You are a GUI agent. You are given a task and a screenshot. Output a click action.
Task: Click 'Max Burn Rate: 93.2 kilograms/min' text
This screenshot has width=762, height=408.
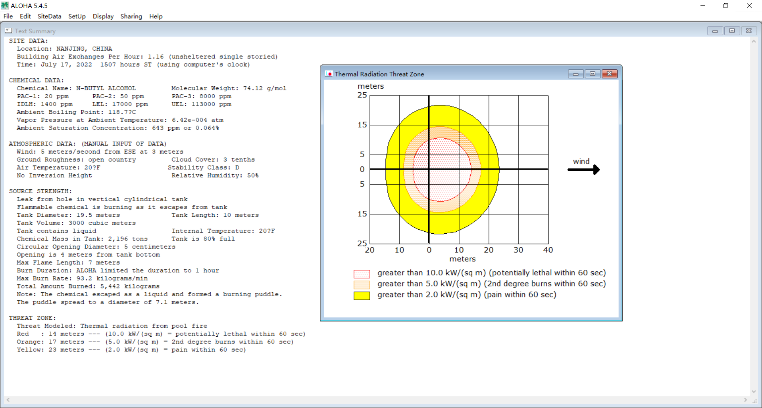click(x=82, y=278)
